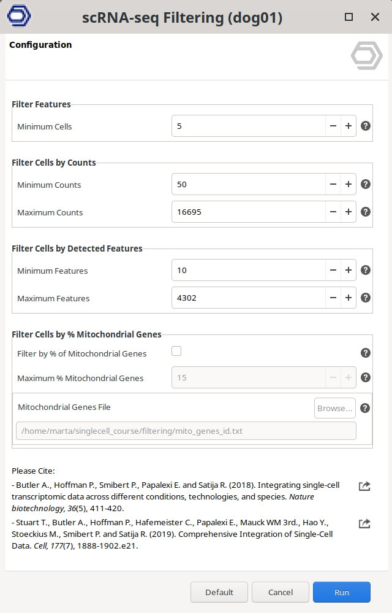Viewport: 392px width, 613px height.
Task: Click help icon beside Maximum Features
Action: (x=366, y=298)
